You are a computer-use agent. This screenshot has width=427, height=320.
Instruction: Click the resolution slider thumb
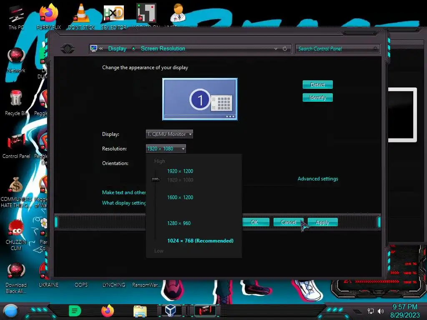156,180
